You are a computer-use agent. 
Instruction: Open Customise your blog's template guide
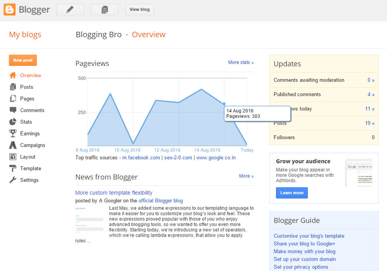coord(309,236)
